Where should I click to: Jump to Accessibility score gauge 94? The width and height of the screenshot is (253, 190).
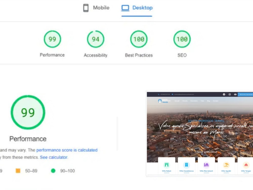point(96,39)
